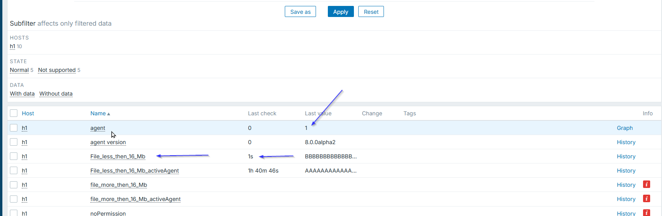Filter by Normal state

[x=19, y=70]
